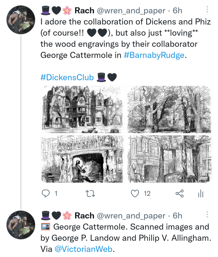This screenshot has height=257, width=218.
Task: Open the canopied bed chamber engraving
Action: pyautogui.click(x=169, y=159)
